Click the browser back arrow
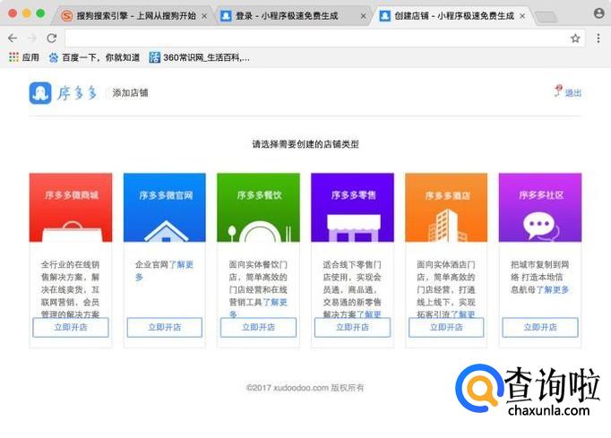 (x=13, y=38)
